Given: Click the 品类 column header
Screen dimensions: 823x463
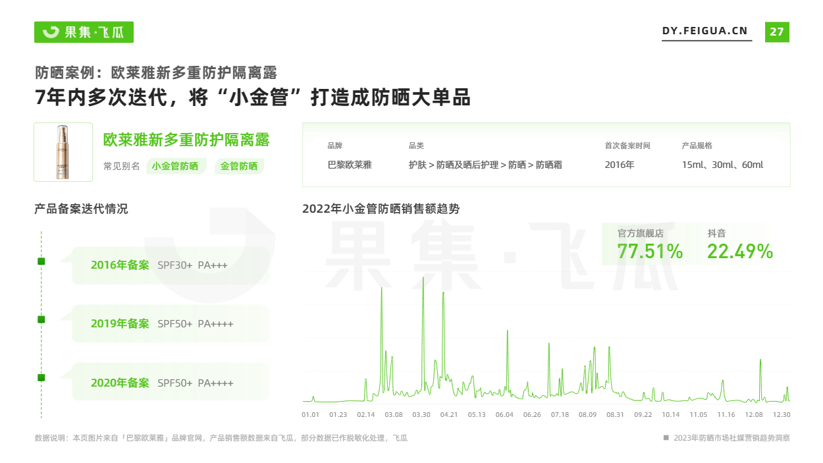Looking at the screenshot, I should [416, 146].
